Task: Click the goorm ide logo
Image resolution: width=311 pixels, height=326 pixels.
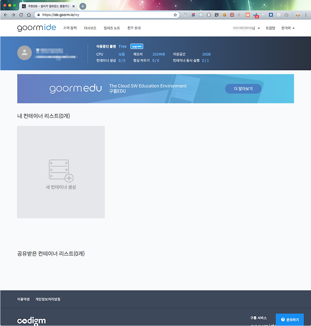Action: pyautogui.click(x=36, y=28)
